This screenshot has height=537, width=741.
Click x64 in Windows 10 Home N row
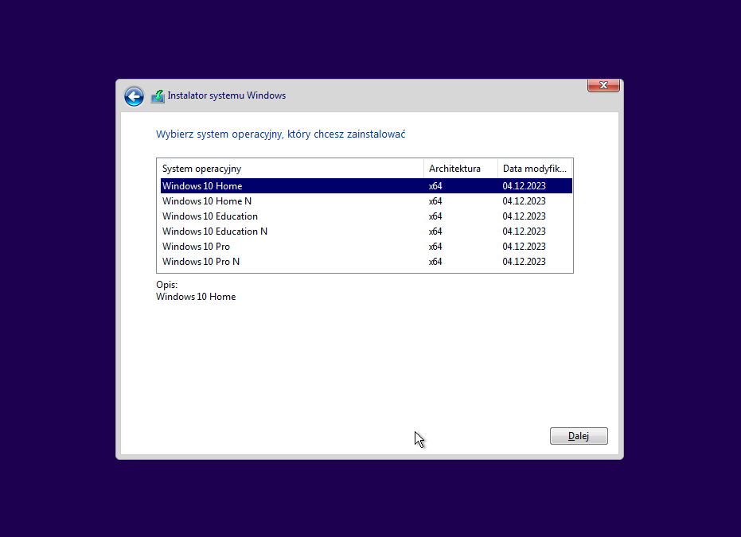click(x=435, y=201)
